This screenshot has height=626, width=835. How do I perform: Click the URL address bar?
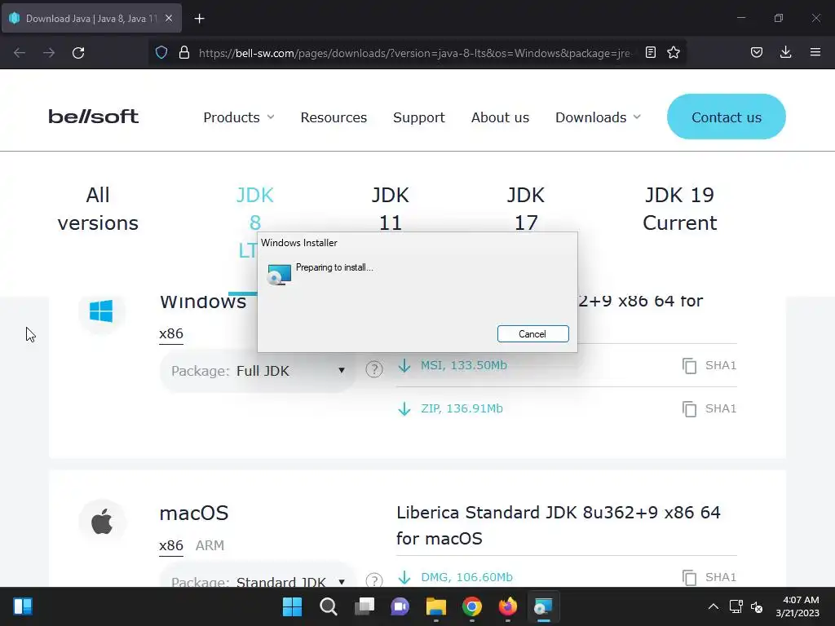coord(415,53)
